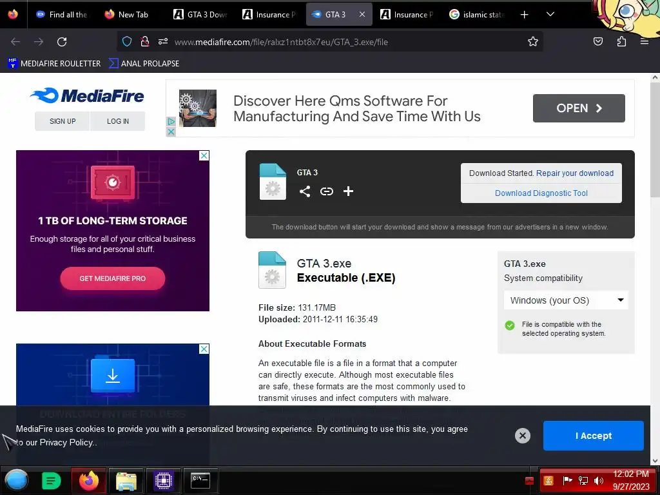Click the green compatibility check icon
660x495 pixels.
(509, 325)
